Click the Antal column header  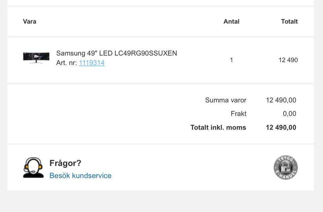click(x=231, y=21)
